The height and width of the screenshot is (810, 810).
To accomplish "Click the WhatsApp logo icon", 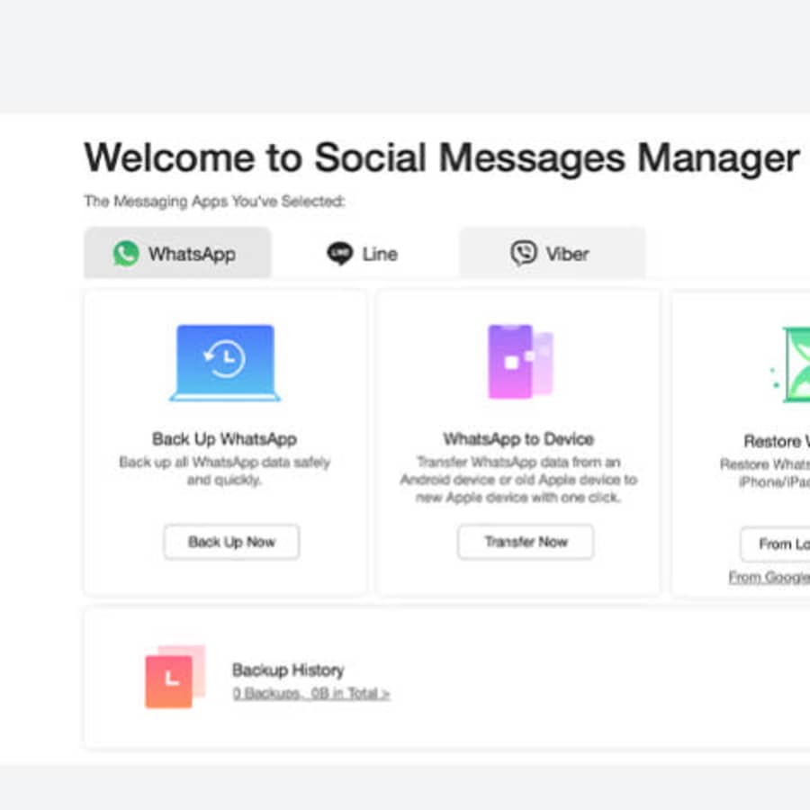I will point(124,253).
